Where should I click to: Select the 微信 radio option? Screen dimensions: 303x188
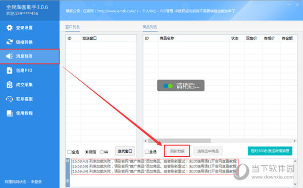86,152
